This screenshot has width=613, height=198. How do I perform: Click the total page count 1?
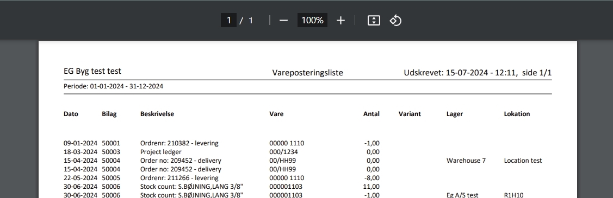(251, 20)
